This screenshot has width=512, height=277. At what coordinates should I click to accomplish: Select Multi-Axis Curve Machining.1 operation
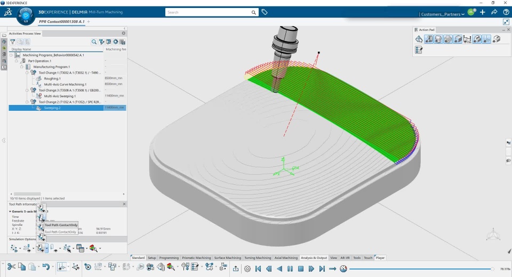65,85
